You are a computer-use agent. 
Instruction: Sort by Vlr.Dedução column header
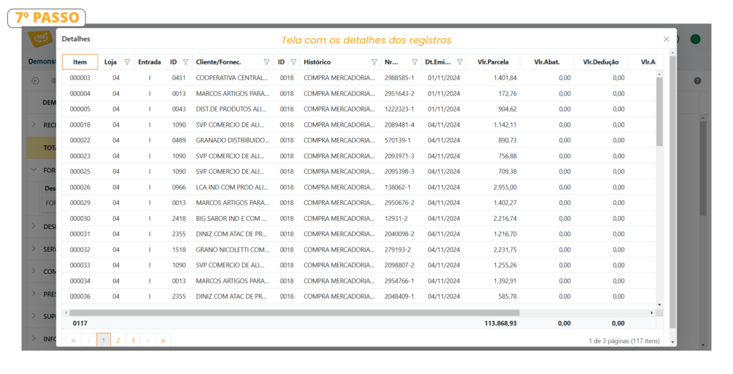click(601, 62)
